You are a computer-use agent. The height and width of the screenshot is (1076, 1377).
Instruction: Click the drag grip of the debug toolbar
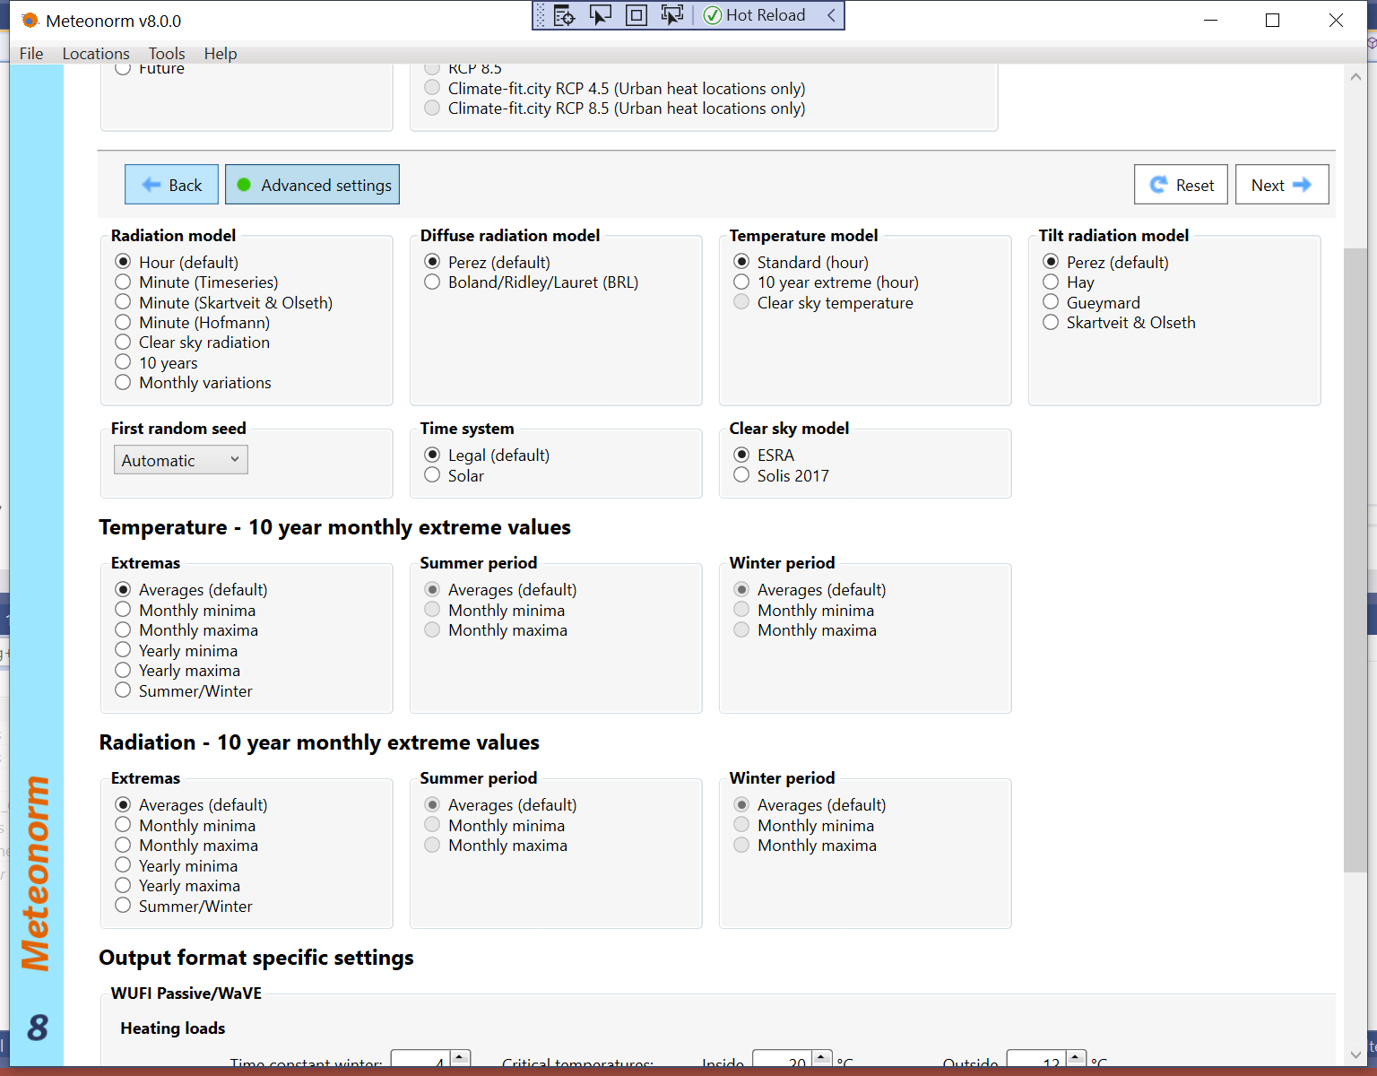[x=541, y=15]
